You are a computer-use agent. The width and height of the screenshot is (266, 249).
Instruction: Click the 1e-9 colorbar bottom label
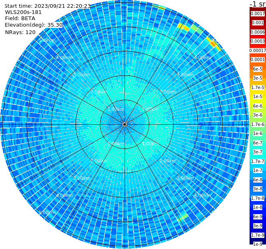pos(258,244)
